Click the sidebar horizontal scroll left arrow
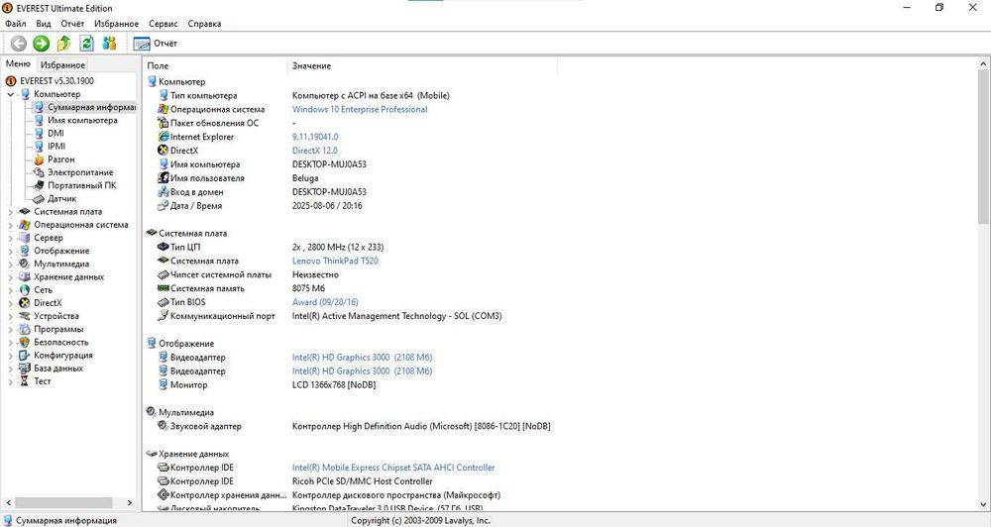The height and width of the screenshot is (527, 991). tap(8, 503)
